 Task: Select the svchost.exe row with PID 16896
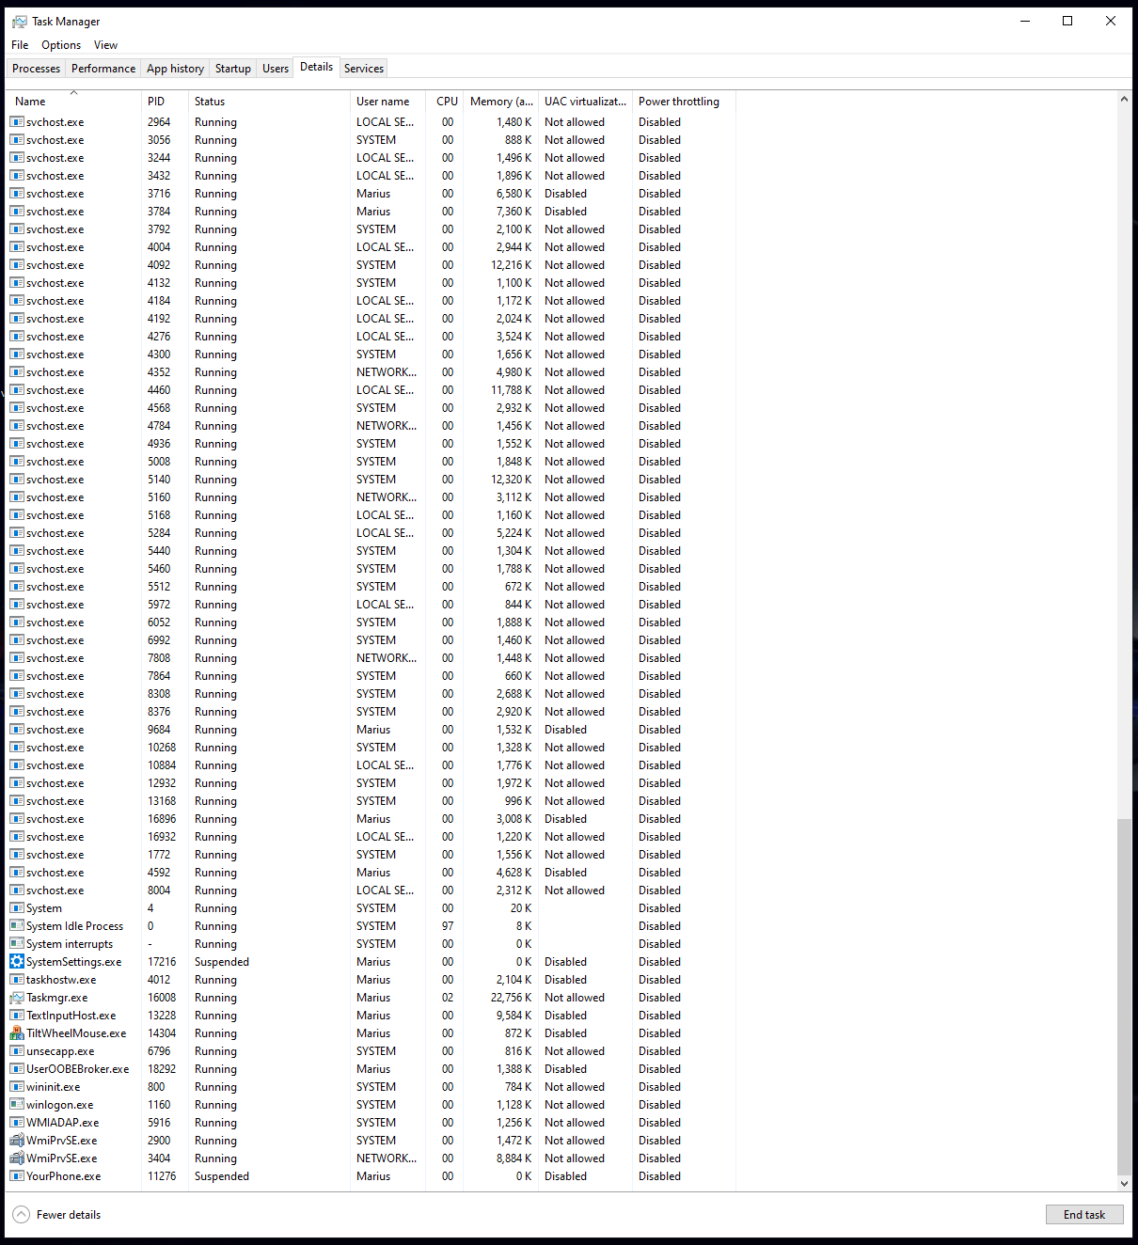coord(371,819)
